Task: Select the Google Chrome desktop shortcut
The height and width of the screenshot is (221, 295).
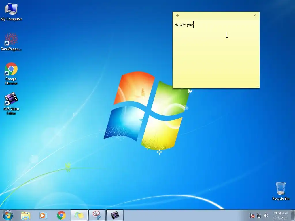Action: click(11, 74)
